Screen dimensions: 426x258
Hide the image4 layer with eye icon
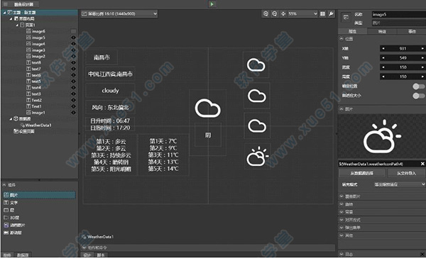click(73, 44)
